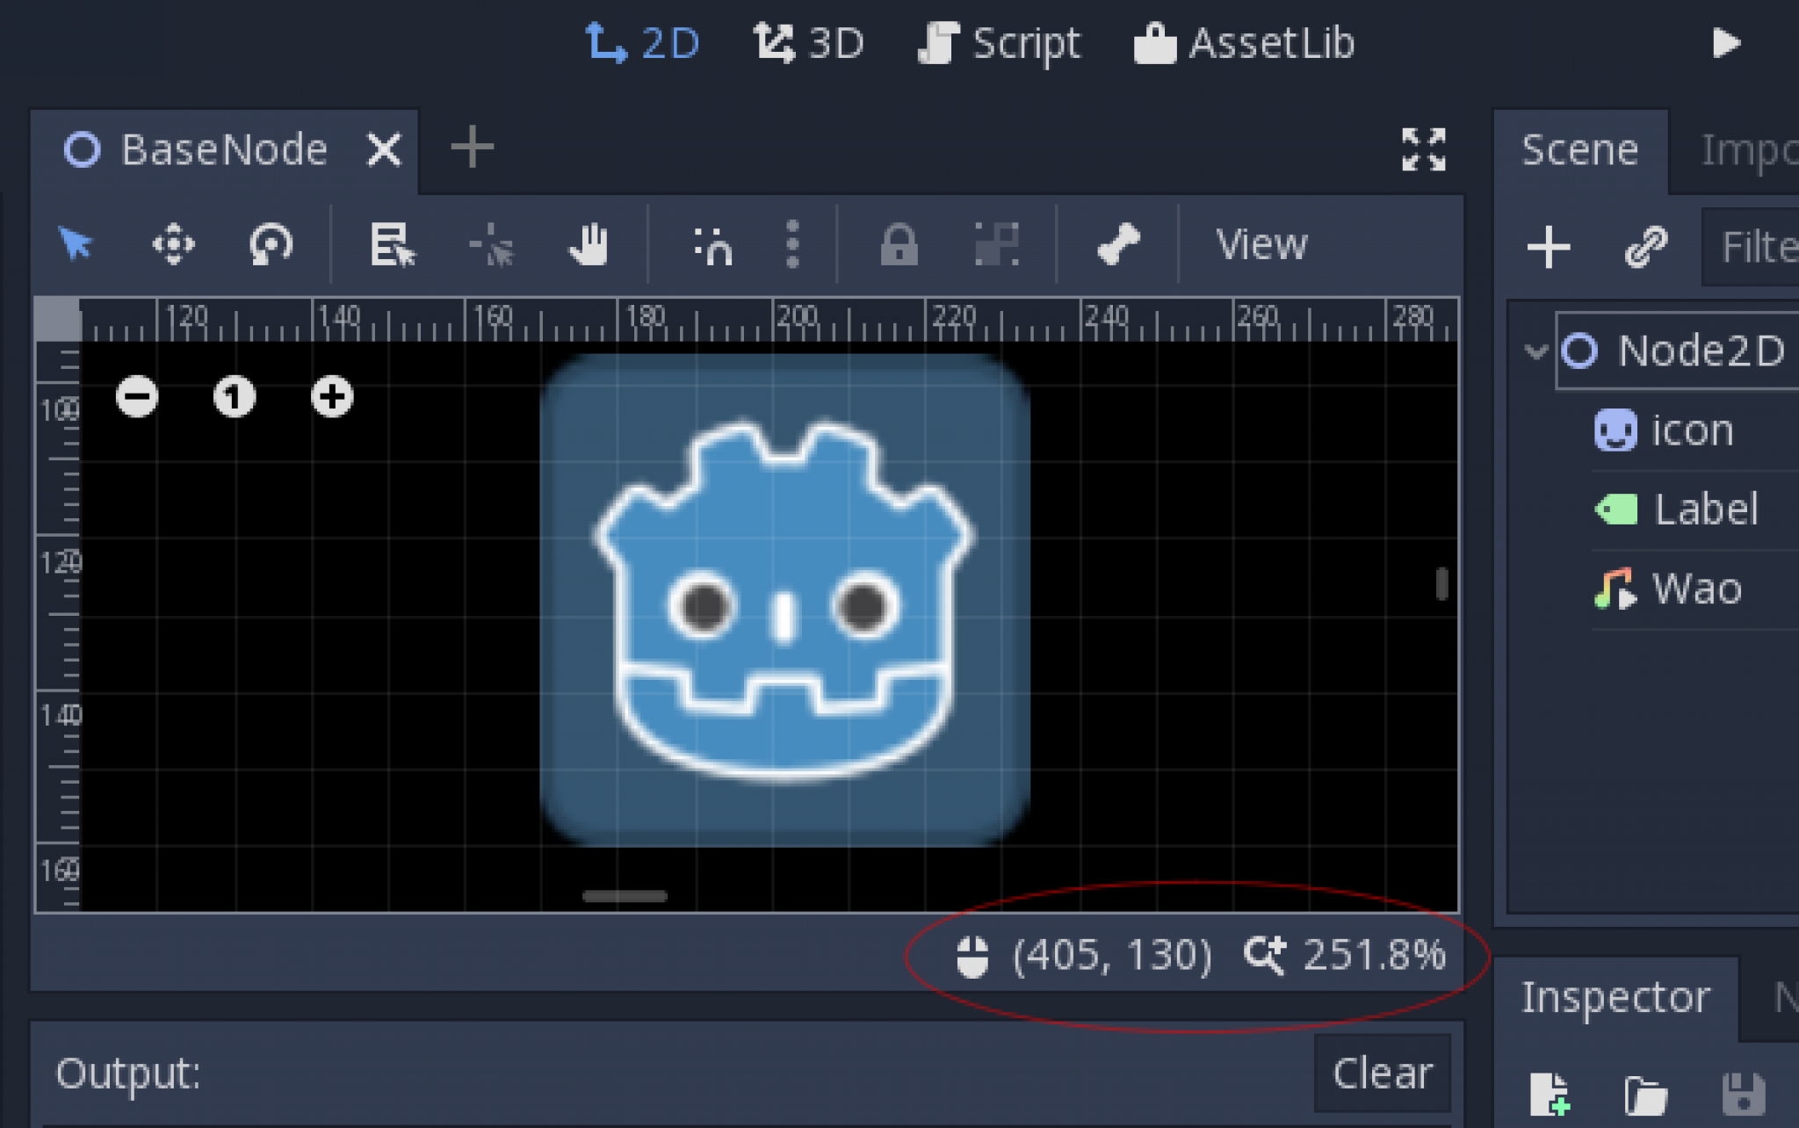Activate the Pan mode hand tool

click(589, 244)
